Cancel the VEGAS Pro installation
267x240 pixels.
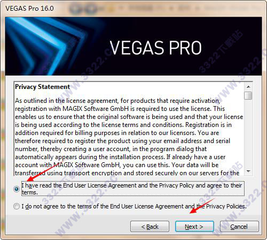coord(239,227)
